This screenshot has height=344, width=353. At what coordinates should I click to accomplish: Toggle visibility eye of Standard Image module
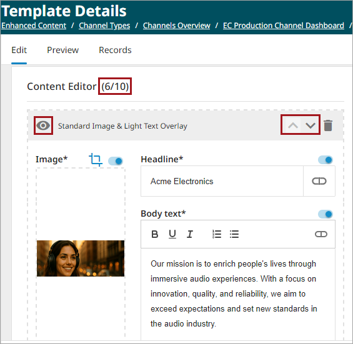(43, 125)
